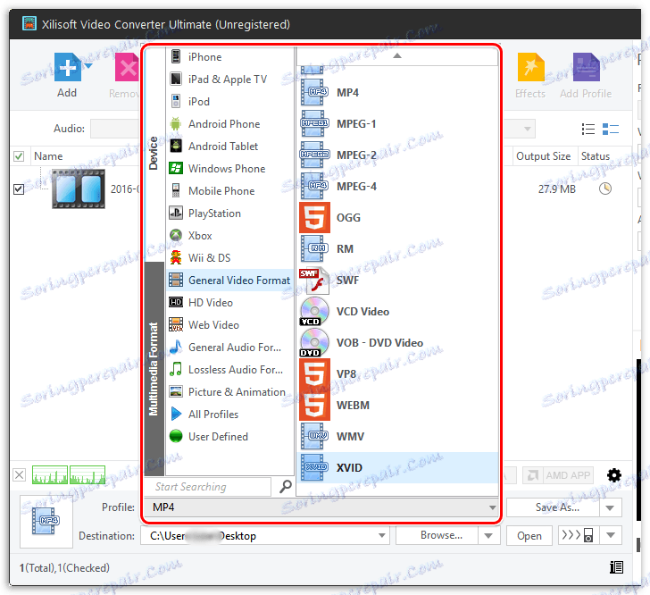The image size is (650, 595).
Task: Pick the WMV format icon
Action: coord(313,437)
